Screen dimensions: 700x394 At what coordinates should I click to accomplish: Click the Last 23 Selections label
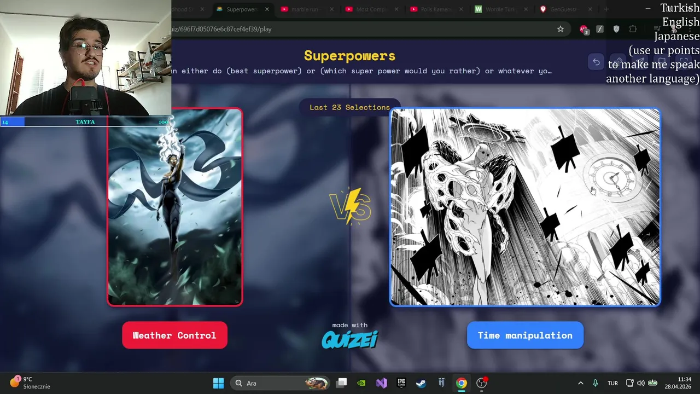pos(350,107)
